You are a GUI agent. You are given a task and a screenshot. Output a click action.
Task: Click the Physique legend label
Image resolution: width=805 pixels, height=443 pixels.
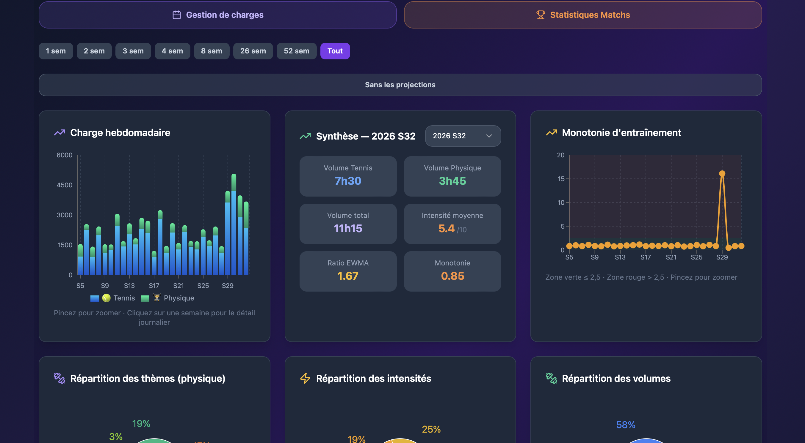coord(179,298)
